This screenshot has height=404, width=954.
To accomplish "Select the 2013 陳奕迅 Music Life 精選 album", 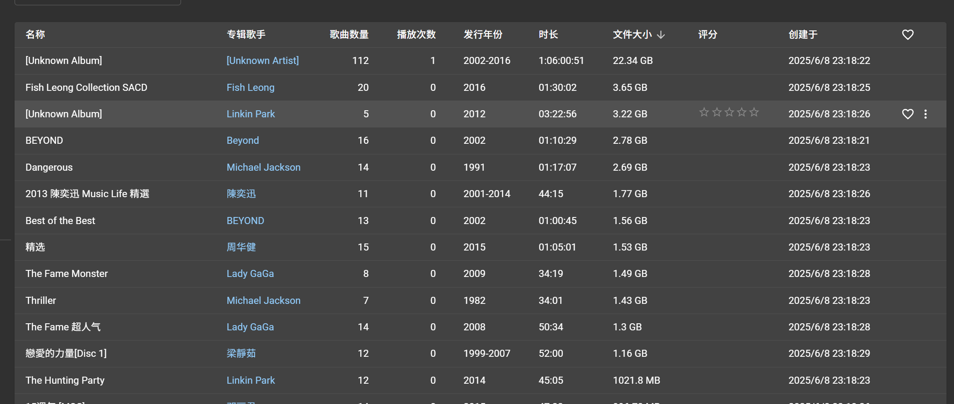I will (87, 194).
